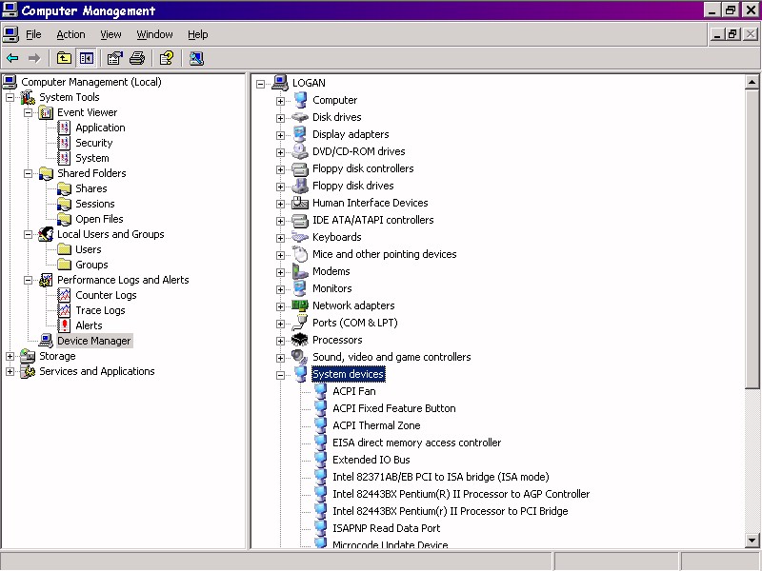The height and width of the screenshot is (571, 762).
Task: Click the Processors chip icon
Action: pos(300,340)
